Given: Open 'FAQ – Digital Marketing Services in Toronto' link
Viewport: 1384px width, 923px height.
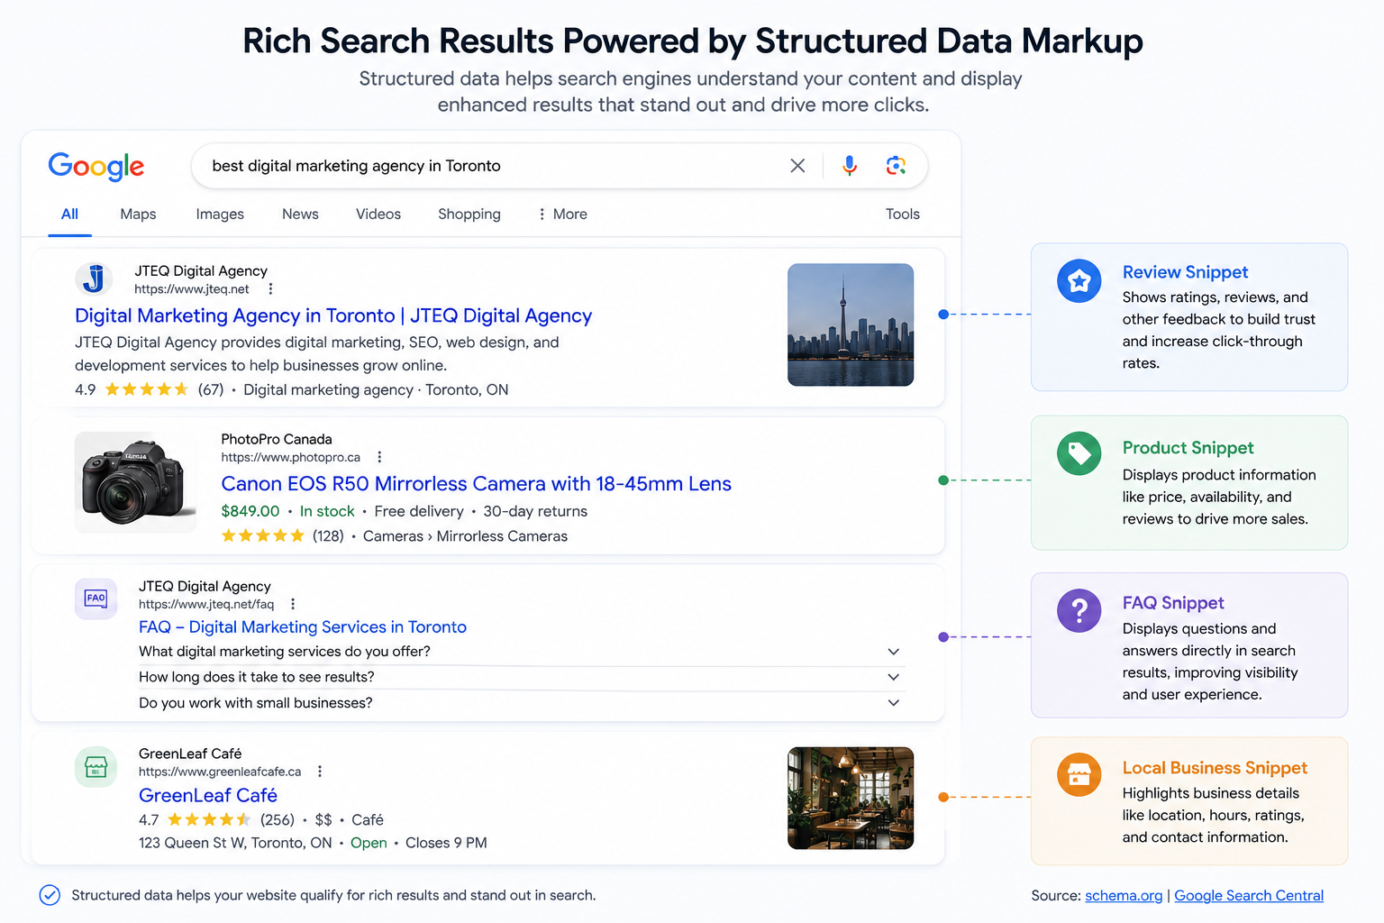Looking at the screenshot, I should pyautogui.click(x=303, y=626).
